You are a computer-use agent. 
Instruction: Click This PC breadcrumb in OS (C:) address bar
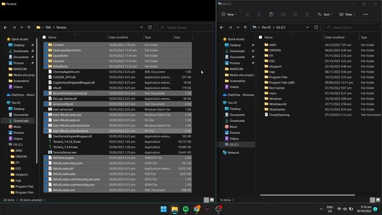click(x=266, y=27)
